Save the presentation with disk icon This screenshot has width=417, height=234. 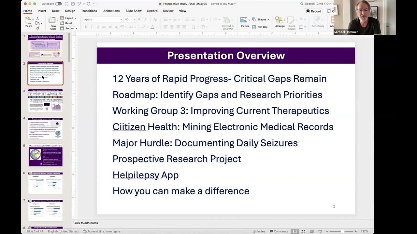coord(73,4)
